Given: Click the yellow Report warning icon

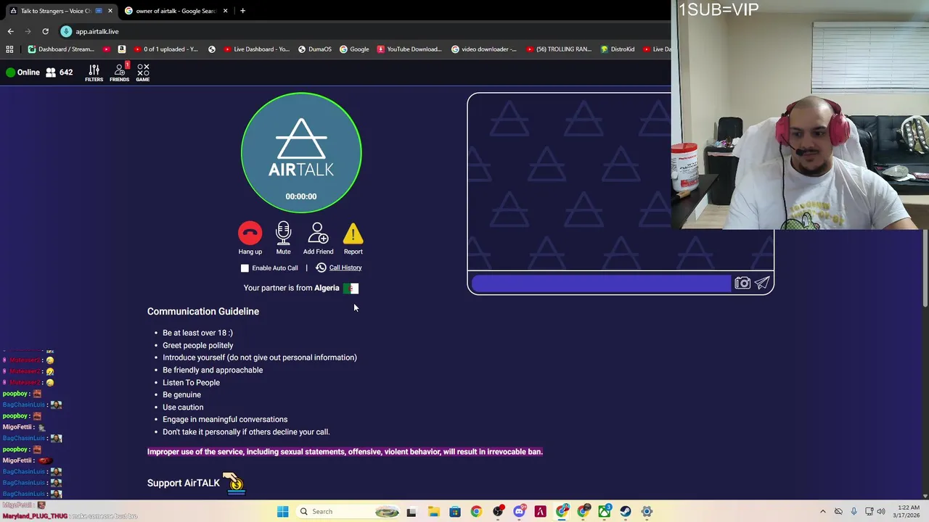Looking at the screenshot, I should tap(353, 233).
